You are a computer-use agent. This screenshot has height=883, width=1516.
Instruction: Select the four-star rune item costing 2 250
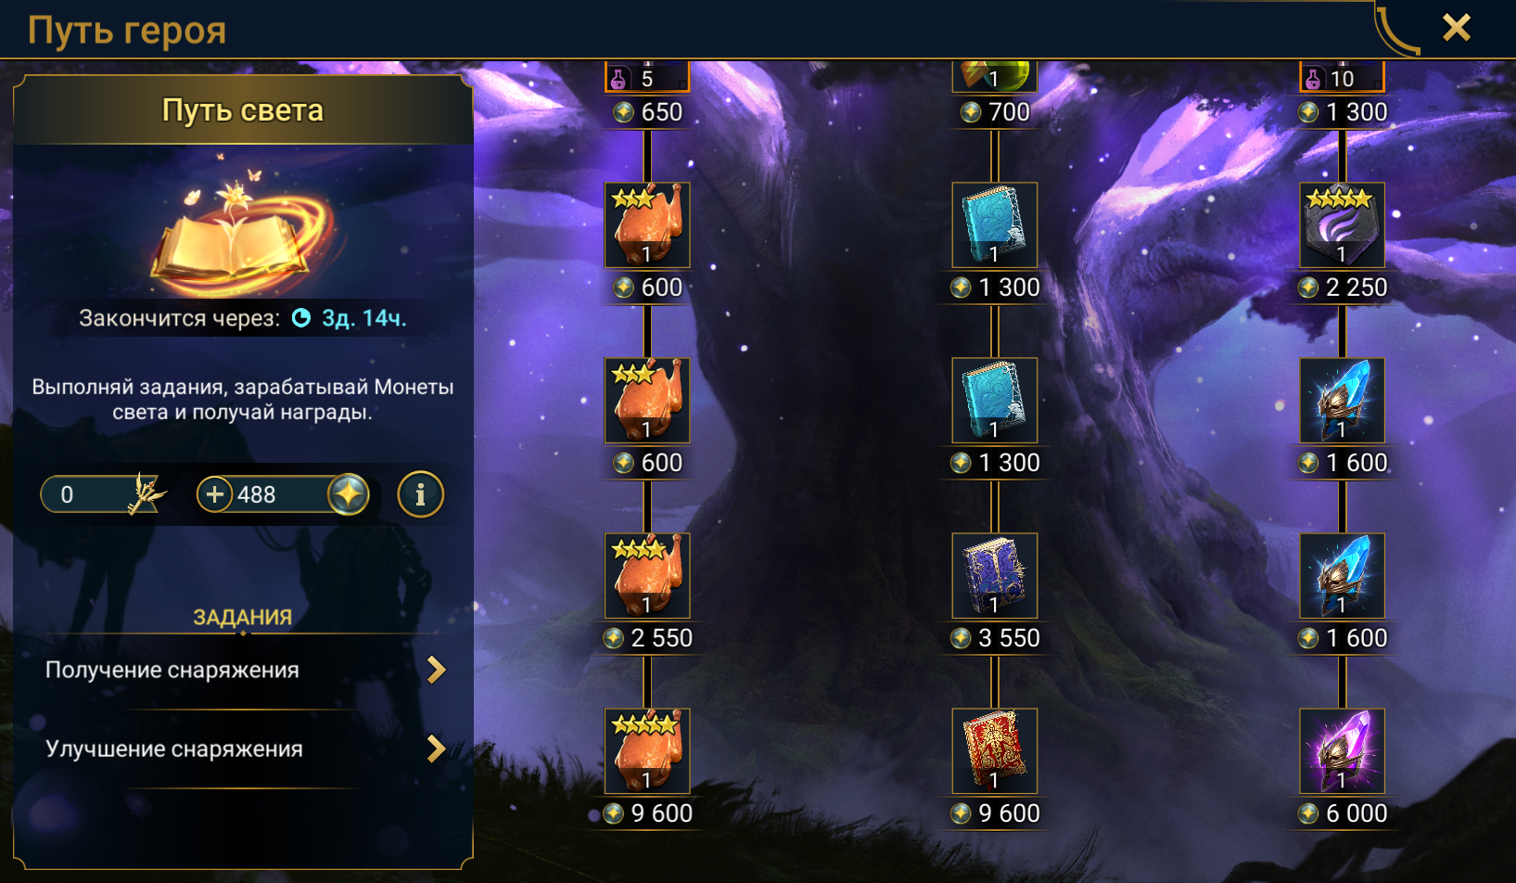1342,225
